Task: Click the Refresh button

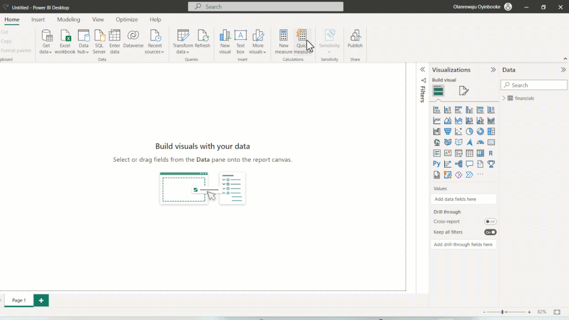Action: (203, 39)
